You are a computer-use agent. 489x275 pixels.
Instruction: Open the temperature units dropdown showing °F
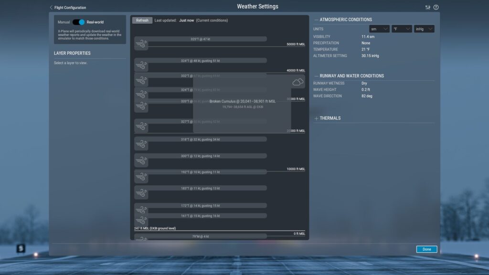[x=402, y=29]
